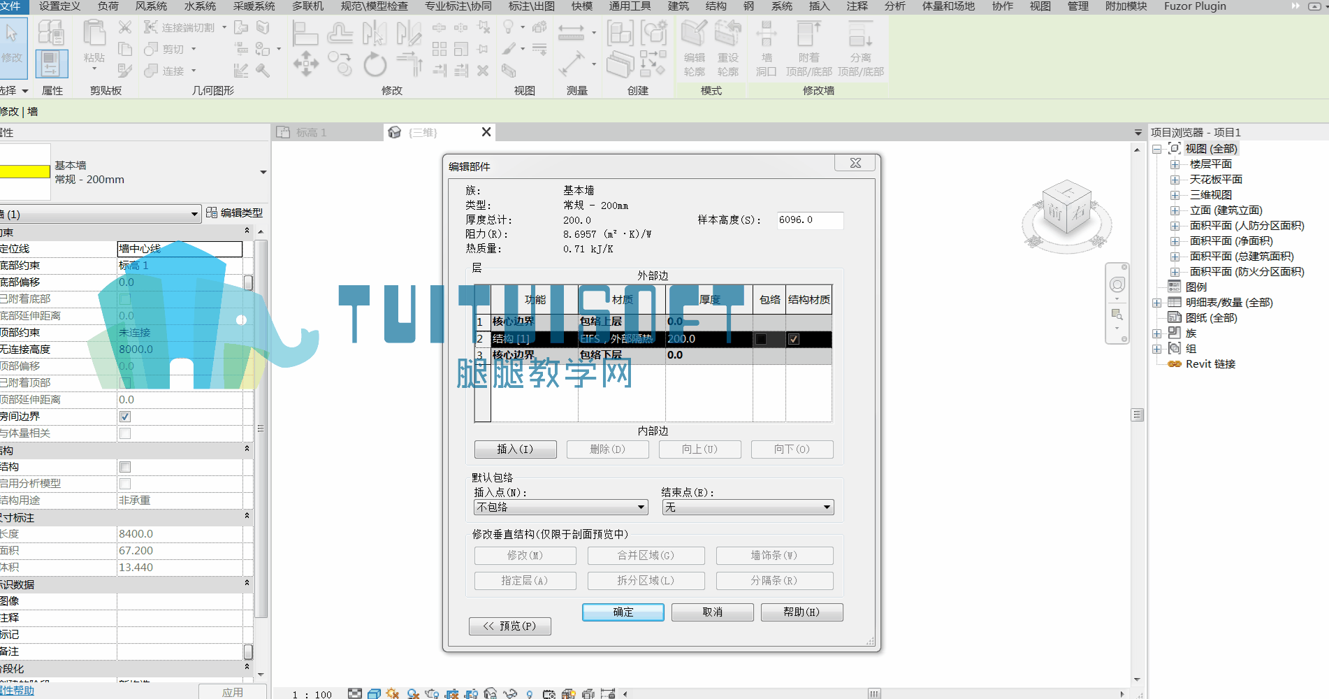Viewport: 1329px width, 699px height.
Task: Select the Move tool with four arrows
Action: tap(306, 64)
